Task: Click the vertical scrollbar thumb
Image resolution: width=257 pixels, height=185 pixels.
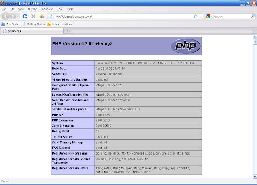Action: click(255, 42)
